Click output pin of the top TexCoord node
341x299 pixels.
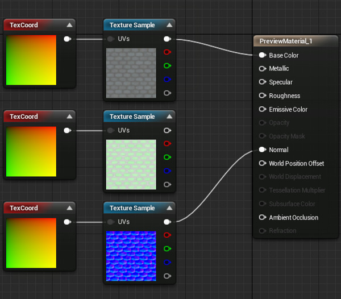[x=67, y=39]
